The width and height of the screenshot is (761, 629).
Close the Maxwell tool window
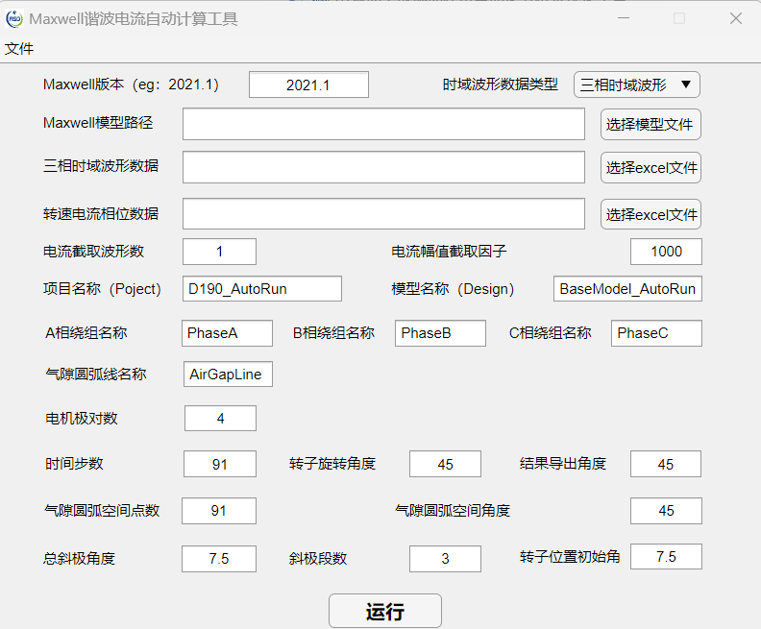(736, 18)
